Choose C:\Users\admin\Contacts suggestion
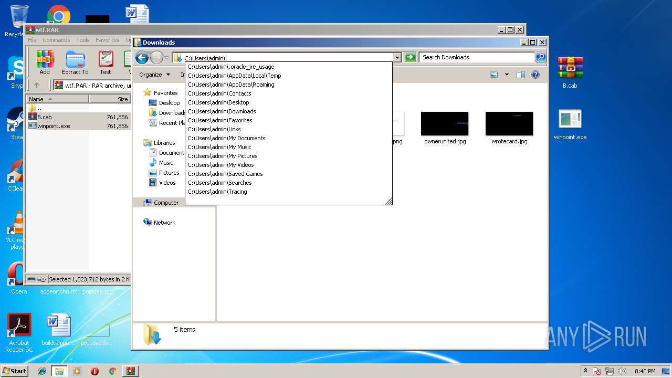 point(289,93)
